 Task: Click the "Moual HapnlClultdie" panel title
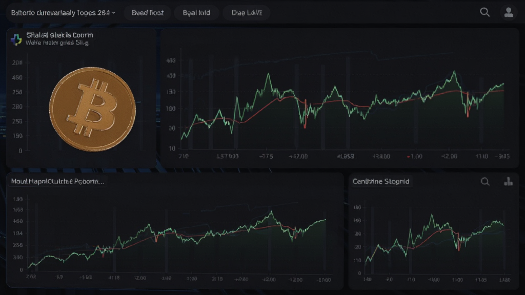pos(57,181)
